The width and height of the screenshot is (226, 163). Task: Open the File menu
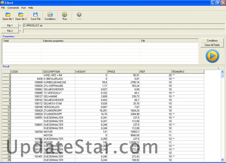[3, 8]
